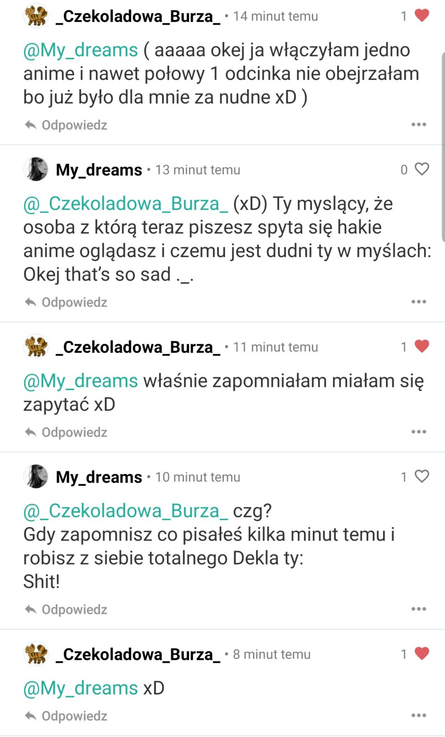
Task: Reply to the last xD comment
Action: 66,716
